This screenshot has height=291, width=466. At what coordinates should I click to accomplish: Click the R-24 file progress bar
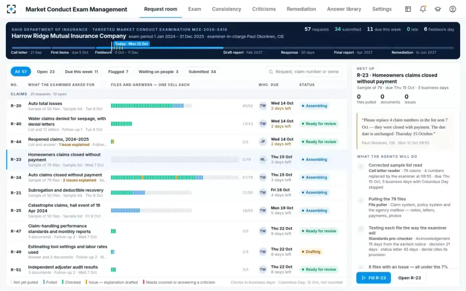(x=174, y=177)
